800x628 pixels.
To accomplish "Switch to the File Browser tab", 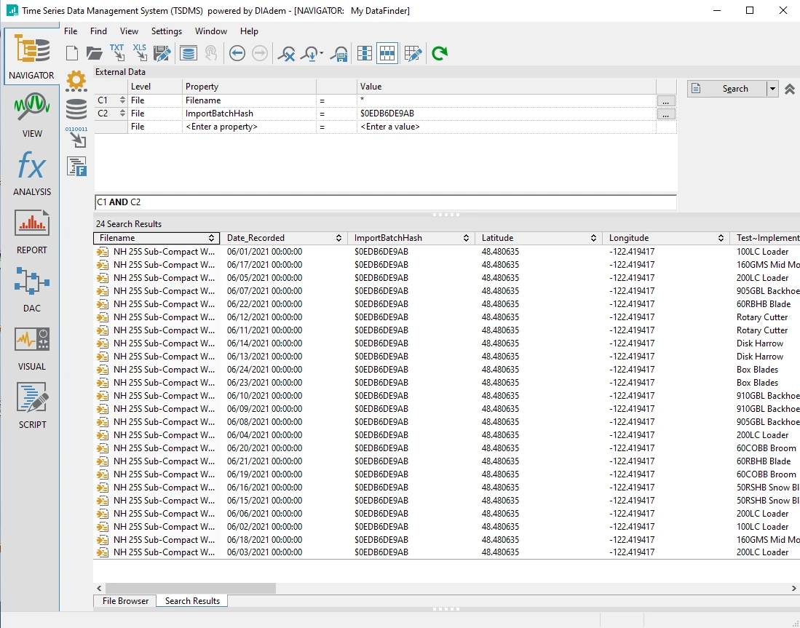I will tap(125, 601).
